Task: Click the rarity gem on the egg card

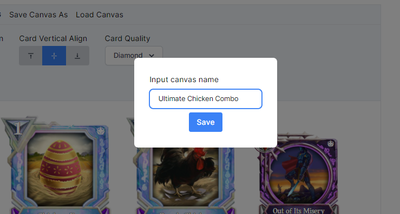Action: (101, 131)
